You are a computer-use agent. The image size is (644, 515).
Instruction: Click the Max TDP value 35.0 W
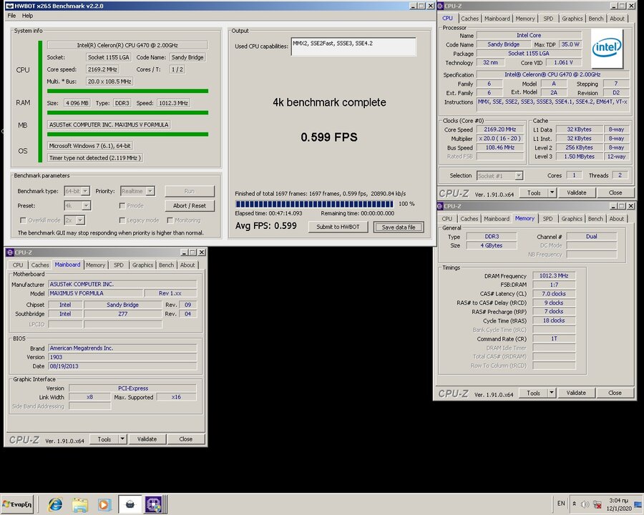(570, 44)
